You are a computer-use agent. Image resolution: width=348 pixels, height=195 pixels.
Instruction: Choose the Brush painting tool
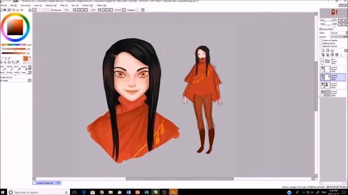[17, 68]
